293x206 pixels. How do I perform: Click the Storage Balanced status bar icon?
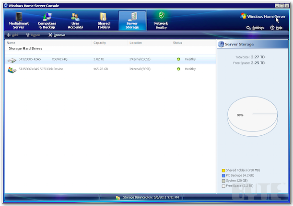click(117, 197)
